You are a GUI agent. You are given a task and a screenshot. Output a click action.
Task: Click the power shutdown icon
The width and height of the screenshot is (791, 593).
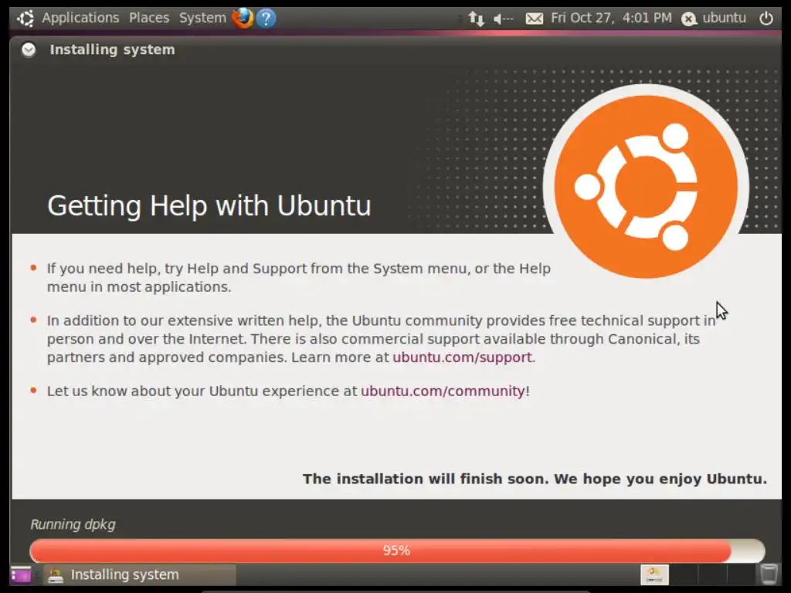tap(766, 19)
